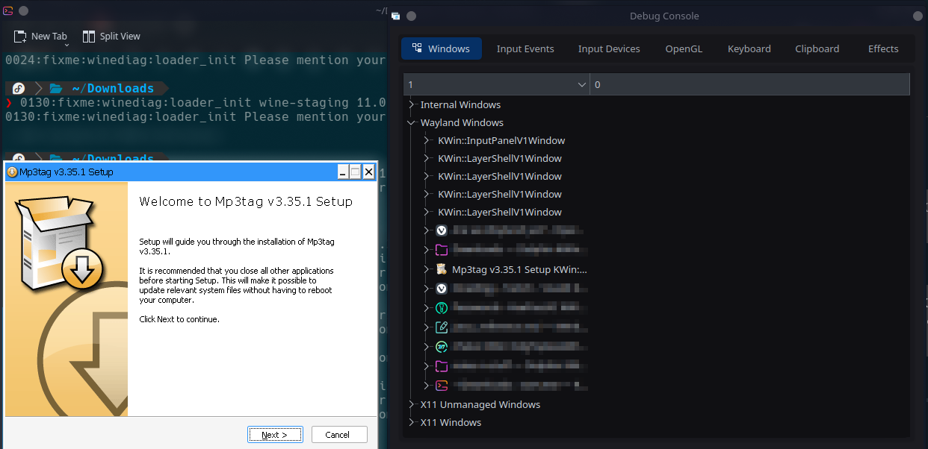Click the Welcome to Mp3tag v3.35.1 Setup heading

(x=246, y=201)
